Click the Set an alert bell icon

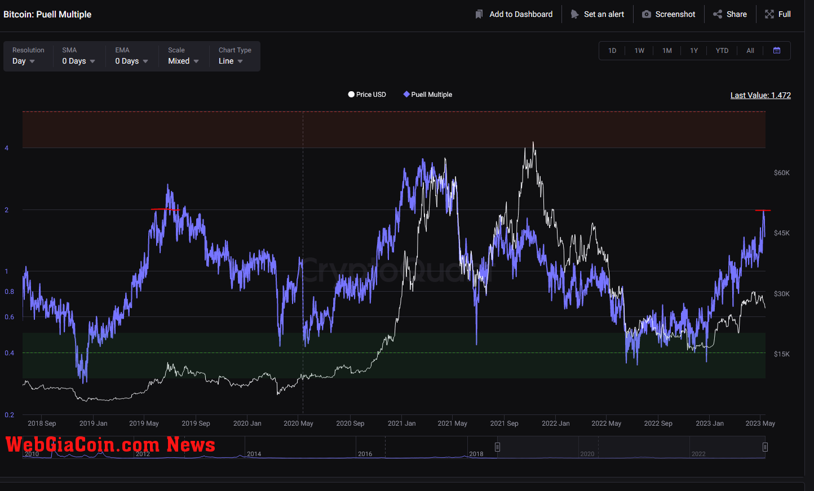(x=574, y=14)
